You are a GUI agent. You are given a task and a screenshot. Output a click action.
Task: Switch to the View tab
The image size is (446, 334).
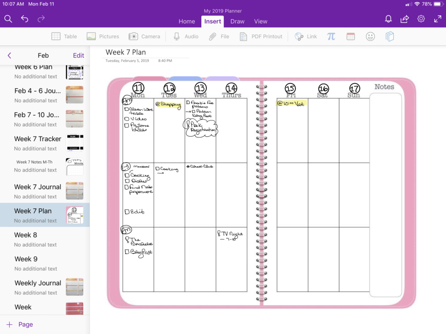[261, 21]
